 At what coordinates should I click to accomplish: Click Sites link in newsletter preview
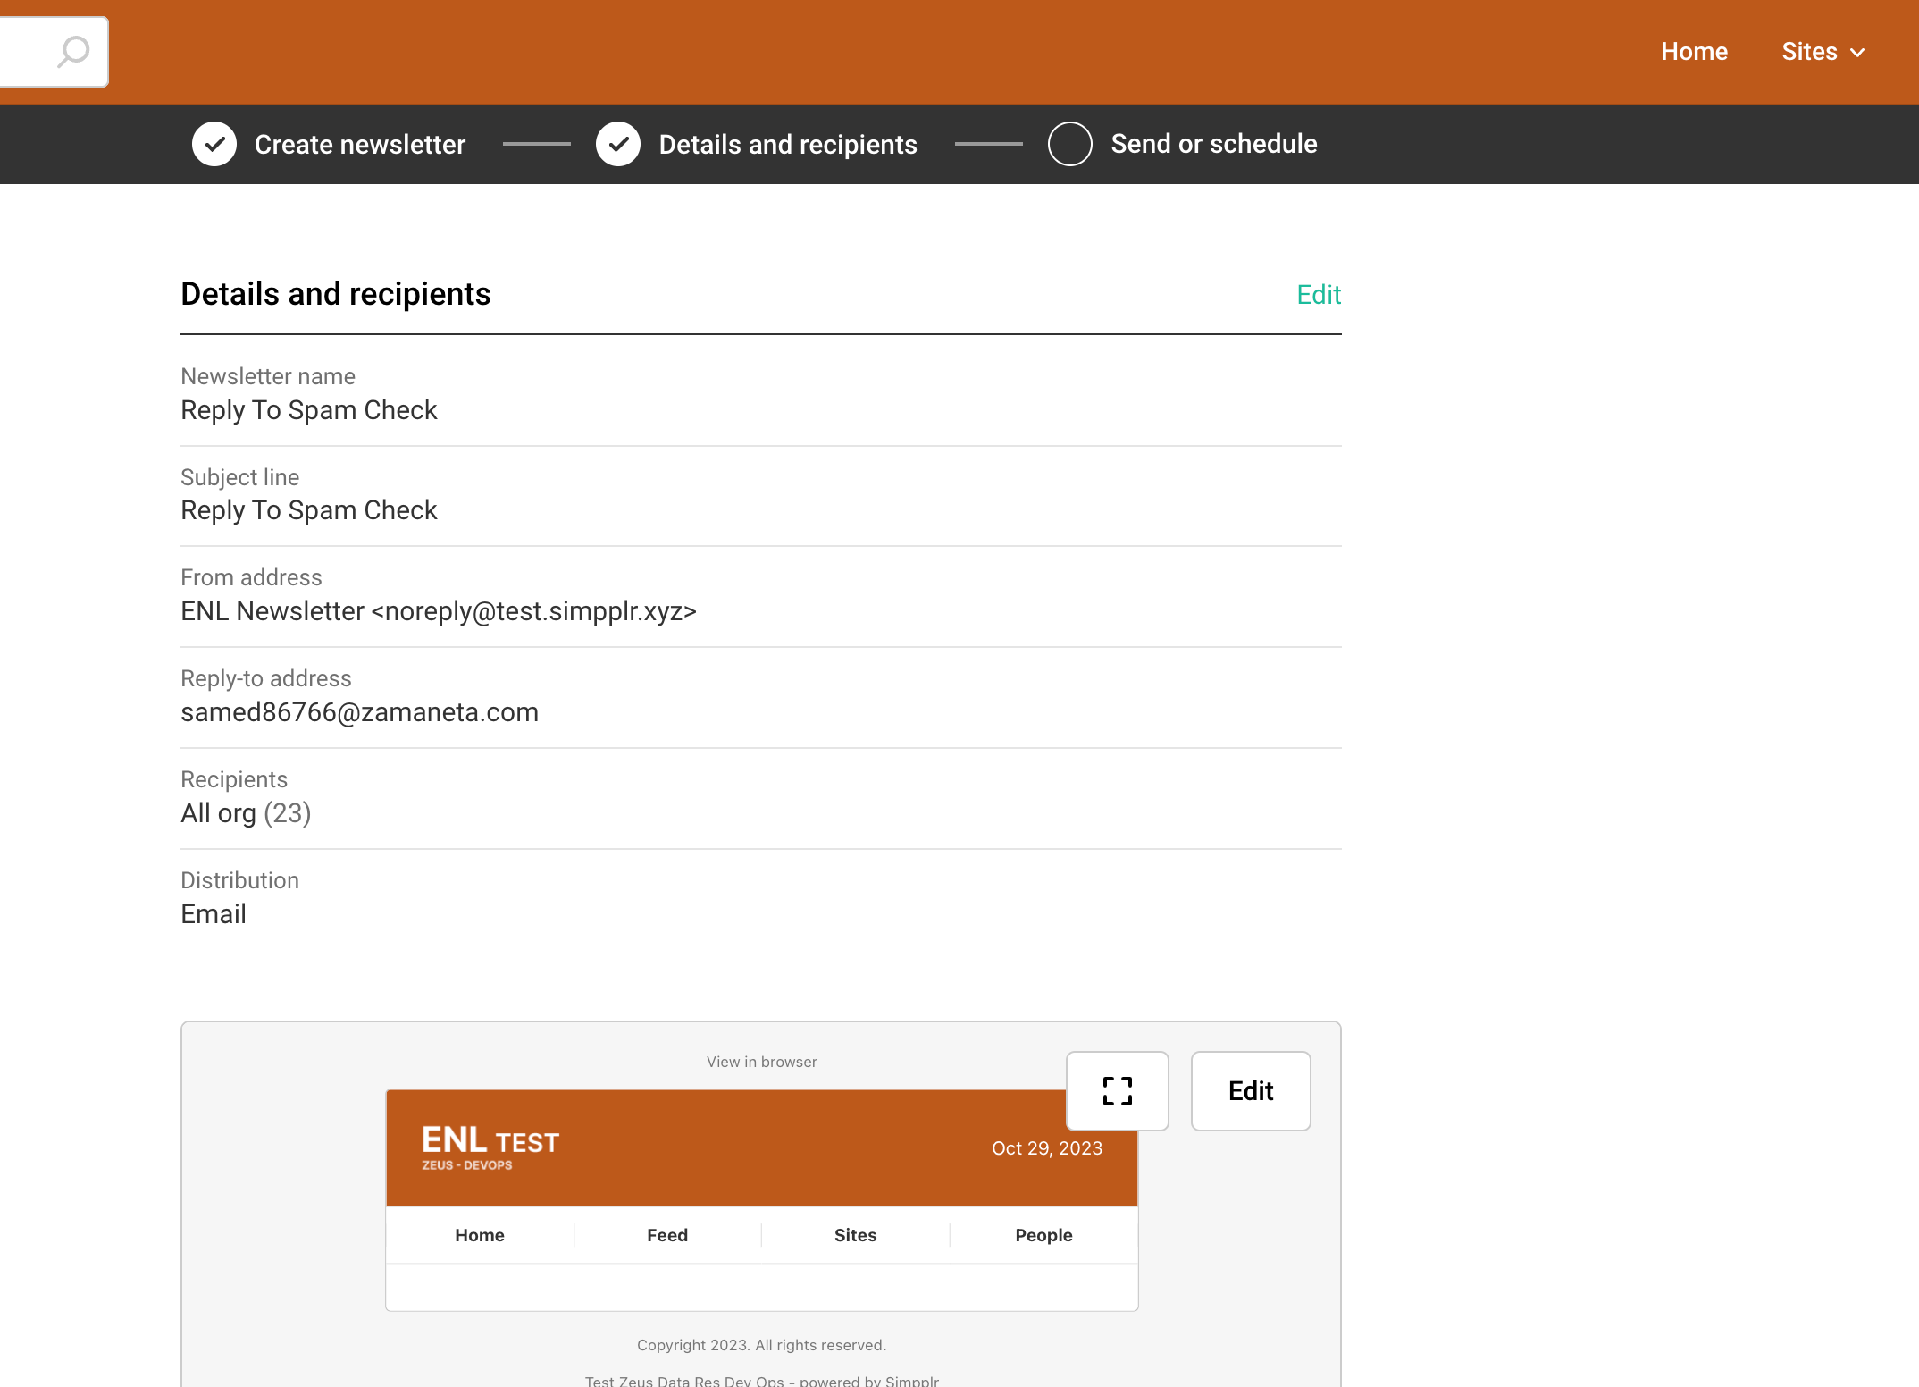pos(855,1235)
